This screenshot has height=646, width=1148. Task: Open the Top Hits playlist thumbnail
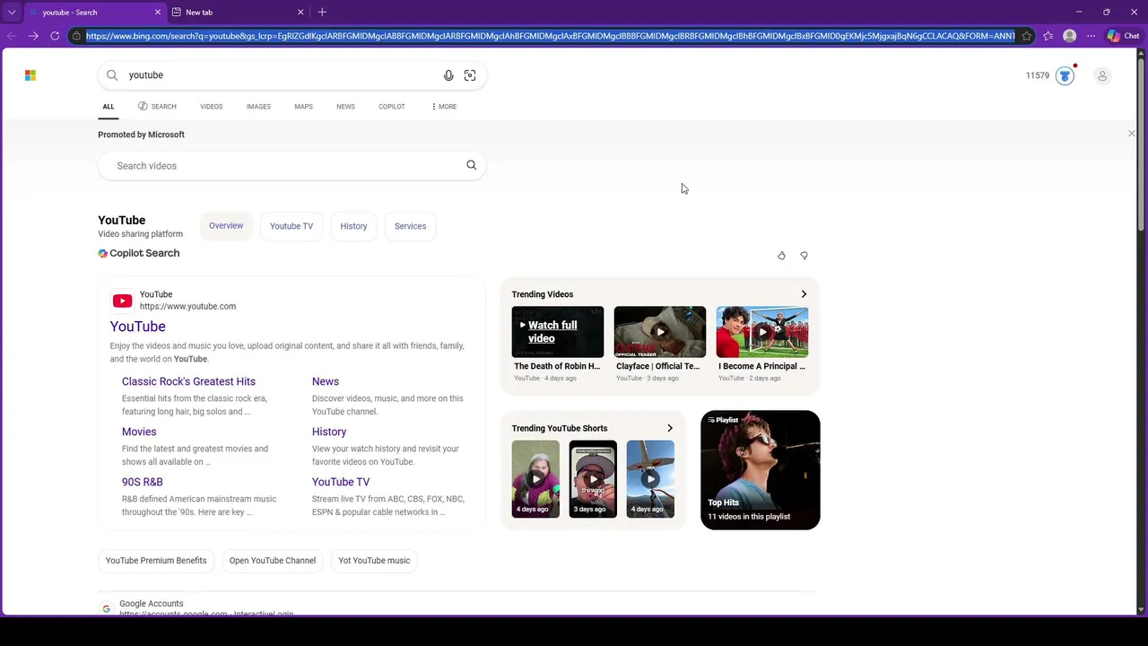[761, 470]
